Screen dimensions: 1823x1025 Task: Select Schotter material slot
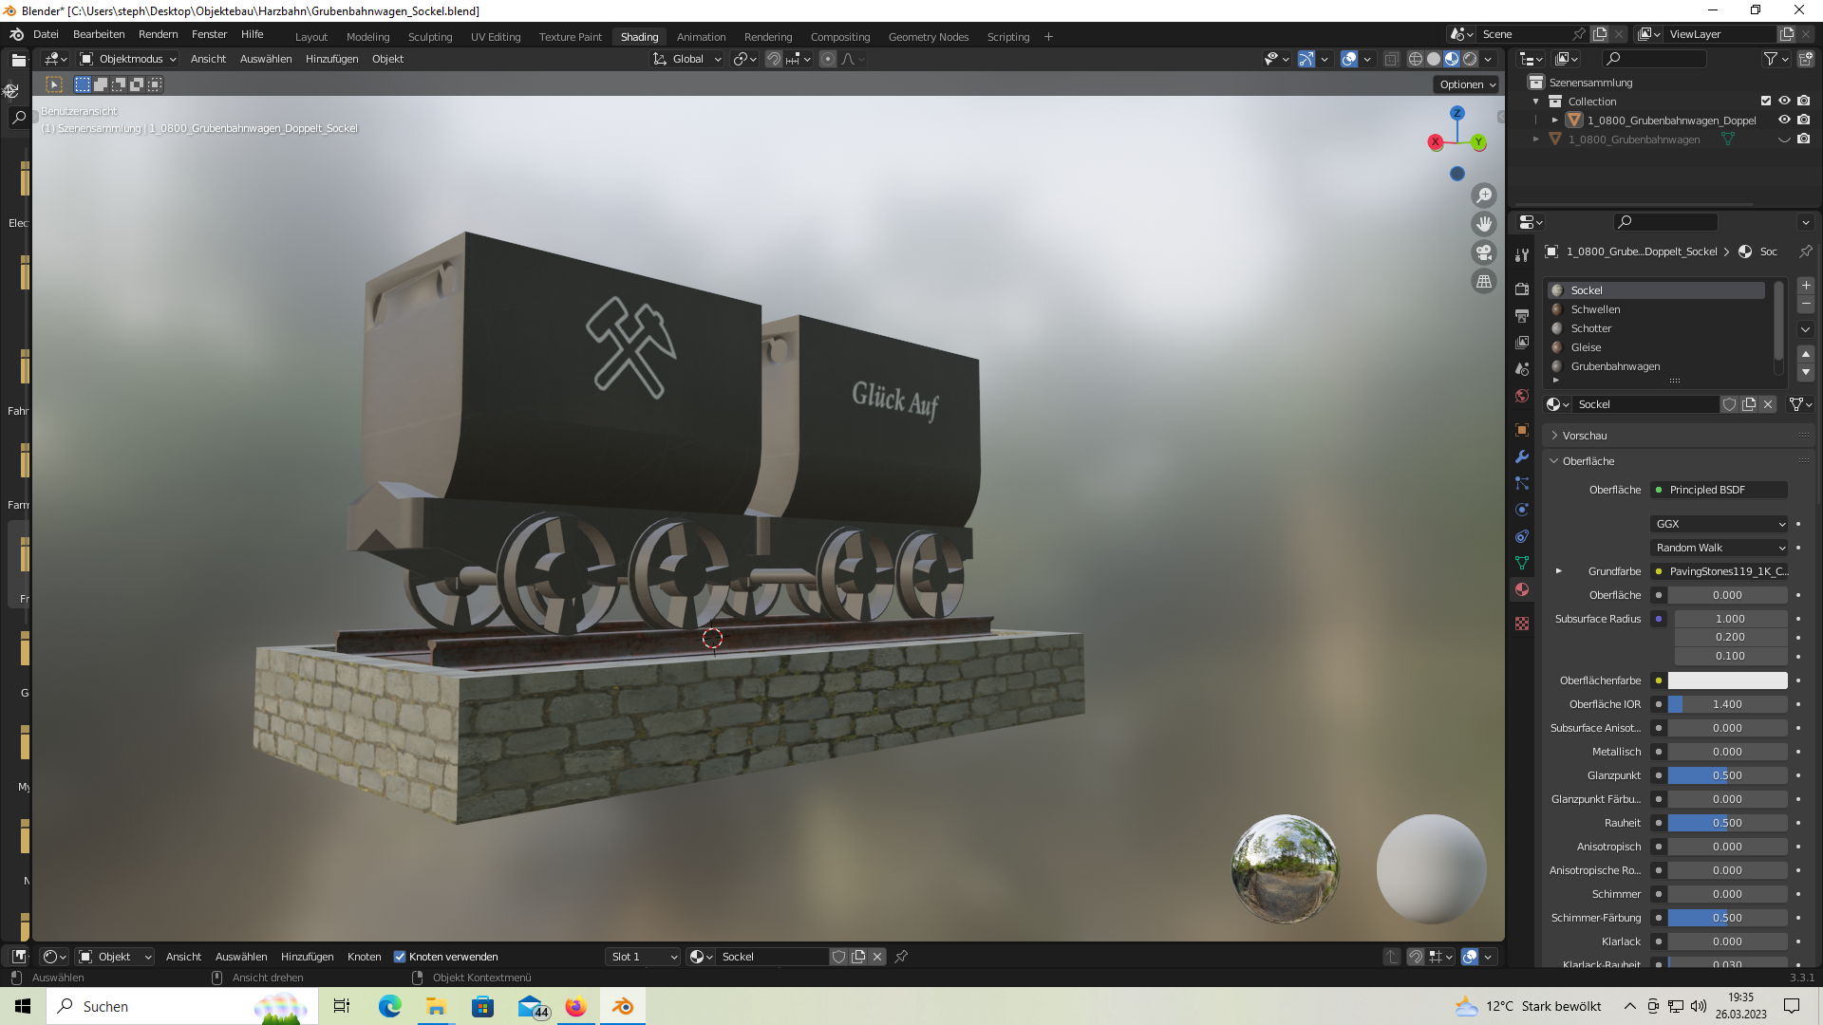1590,328
